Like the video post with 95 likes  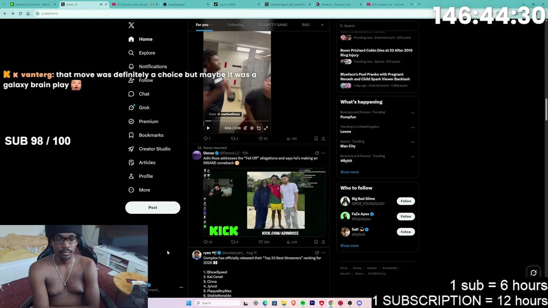click(x=263, y=139)
